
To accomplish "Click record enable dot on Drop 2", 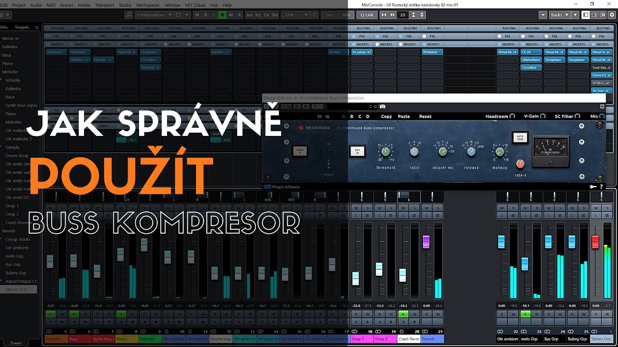I will (391, 321).
